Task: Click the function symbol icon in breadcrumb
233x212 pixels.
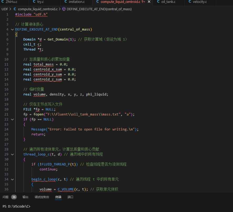Action: tap(64, 9)
